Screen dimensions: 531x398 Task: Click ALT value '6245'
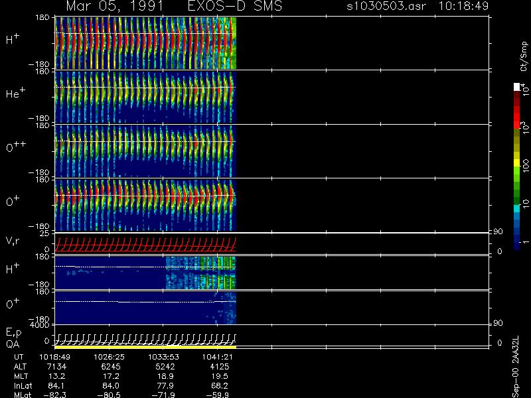pos(111,367)
